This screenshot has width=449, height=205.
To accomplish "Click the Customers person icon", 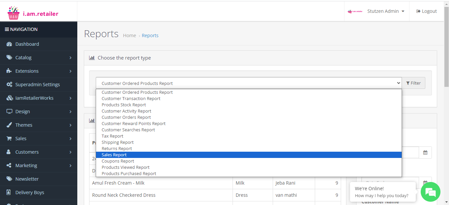I will click(9, 152).
